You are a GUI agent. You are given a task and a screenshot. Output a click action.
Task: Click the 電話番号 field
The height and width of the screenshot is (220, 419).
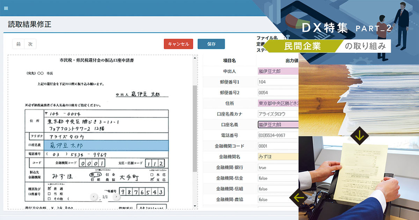278,136
